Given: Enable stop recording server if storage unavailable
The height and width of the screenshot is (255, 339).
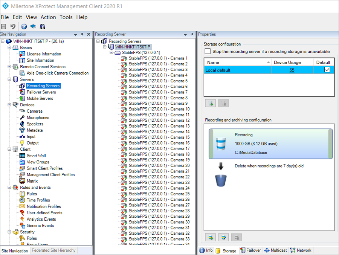Looking at the screenshot, I should 208,51.
